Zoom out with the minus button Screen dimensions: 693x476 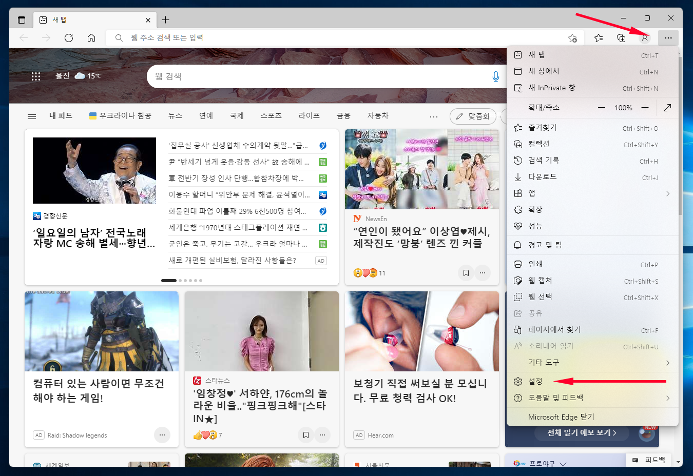pos(601,108)
